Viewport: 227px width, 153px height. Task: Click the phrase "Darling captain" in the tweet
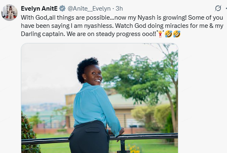click(x=43, y=34)
